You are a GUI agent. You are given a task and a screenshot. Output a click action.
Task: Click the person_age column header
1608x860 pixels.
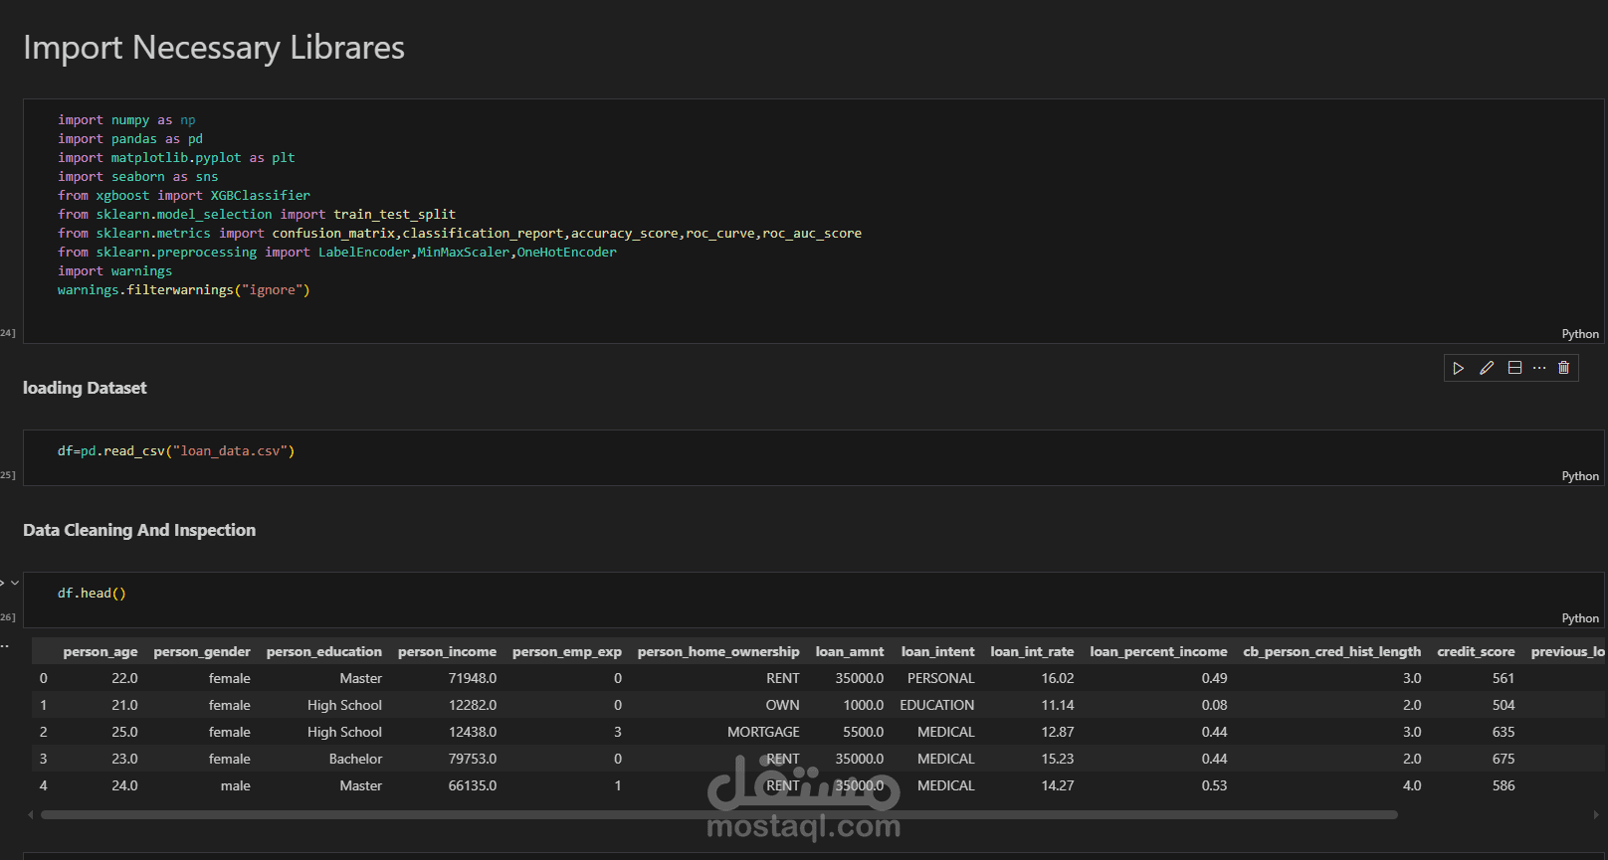pos(100,652)
